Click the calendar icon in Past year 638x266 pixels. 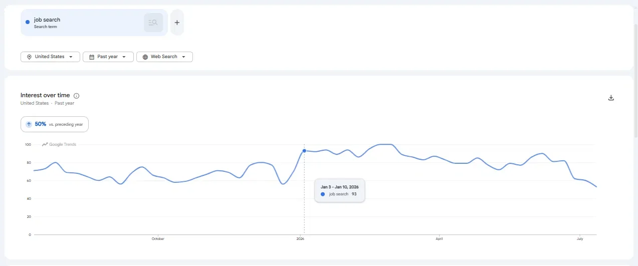pyautogui.click(x=92, y=57)
